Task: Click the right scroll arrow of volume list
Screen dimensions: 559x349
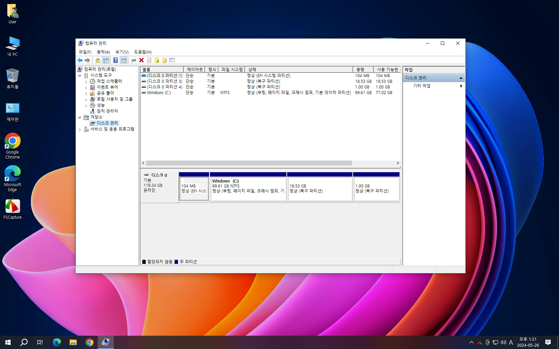Action: point(398,163)
